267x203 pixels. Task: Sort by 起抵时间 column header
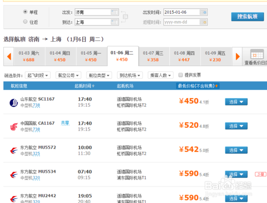tap(84, 86)
